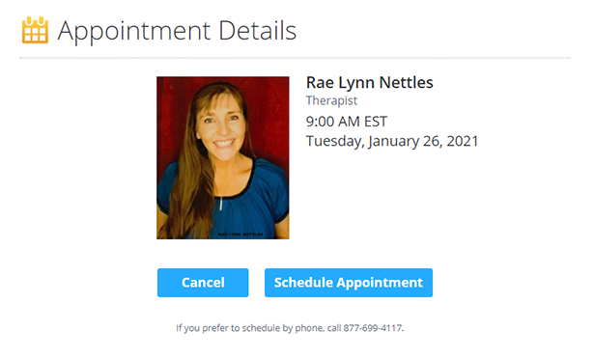Select the Tuesday, January 26, 2021 date
The image size is (594, 359).
click(392, 141)
